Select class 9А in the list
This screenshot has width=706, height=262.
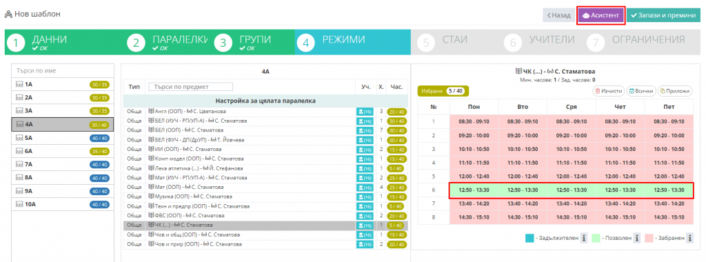[63, 191]
